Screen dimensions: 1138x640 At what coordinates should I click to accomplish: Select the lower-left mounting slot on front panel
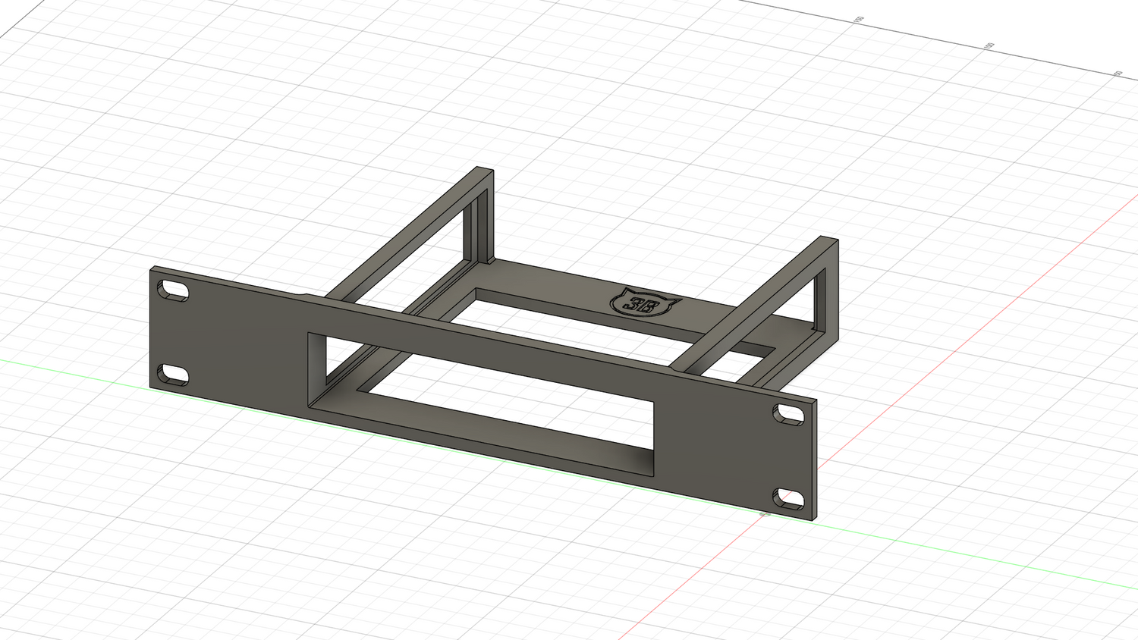[173, 374]
